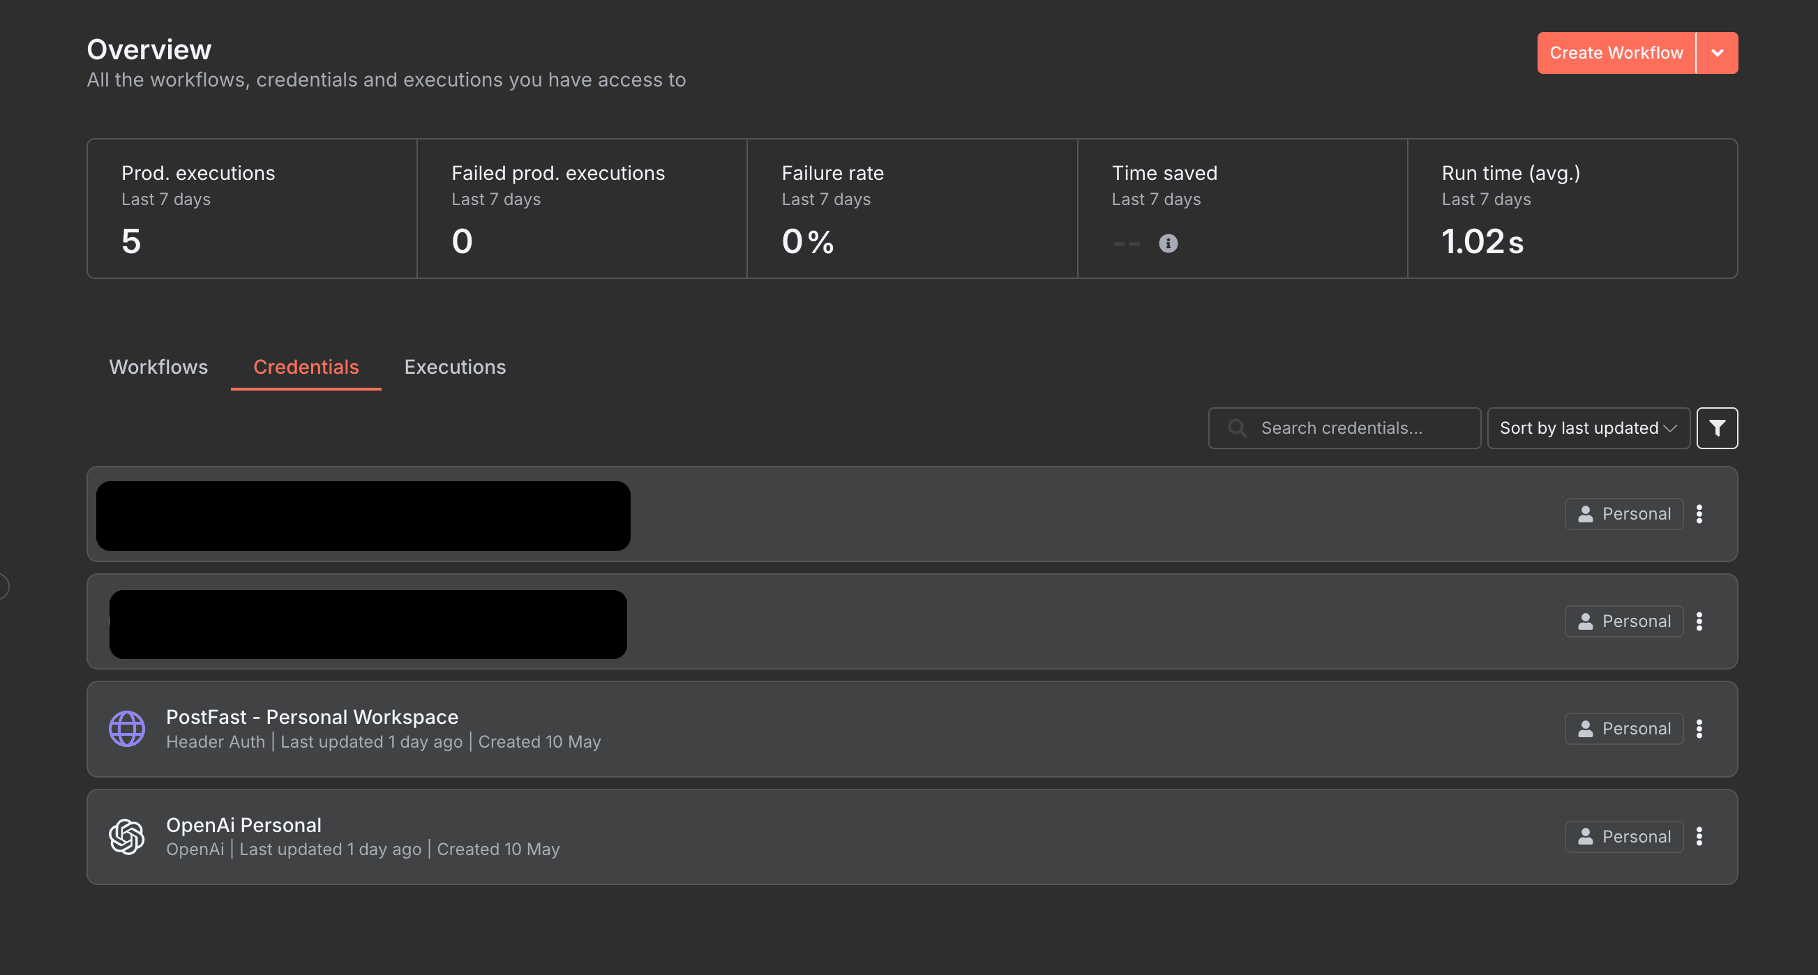Select the Time saved stat card
This screenshot has width=1818, height=975.
point(1243,208)
